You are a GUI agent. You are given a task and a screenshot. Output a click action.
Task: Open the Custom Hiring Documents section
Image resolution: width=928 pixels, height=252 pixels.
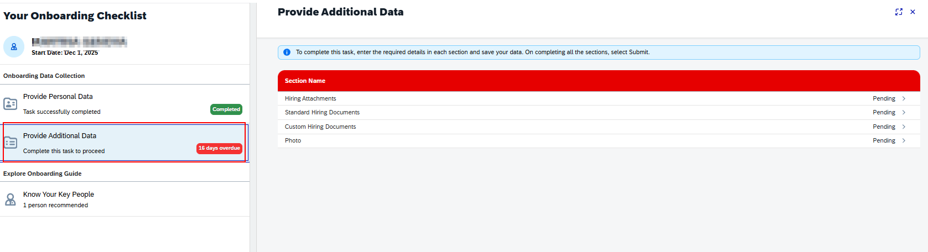click(x=320, y=127)
